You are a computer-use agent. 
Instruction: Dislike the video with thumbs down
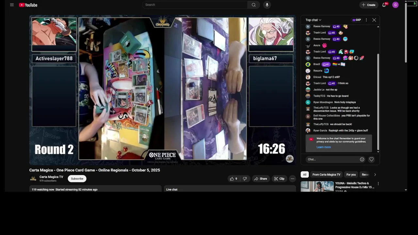click(245, 179)
